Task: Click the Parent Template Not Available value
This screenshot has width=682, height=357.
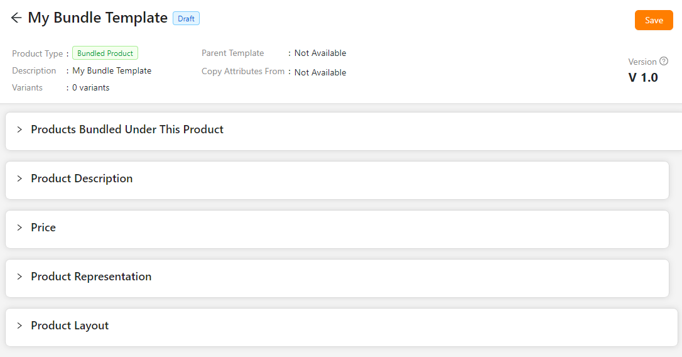Action: [320, 53]
